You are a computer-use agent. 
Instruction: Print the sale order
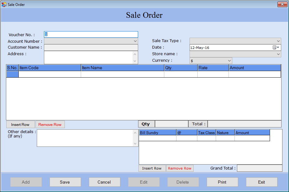(222, 182)
